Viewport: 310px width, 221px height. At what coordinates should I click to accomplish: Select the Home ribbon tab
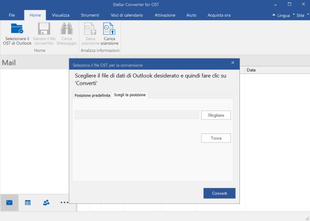[x=35, y=15]
